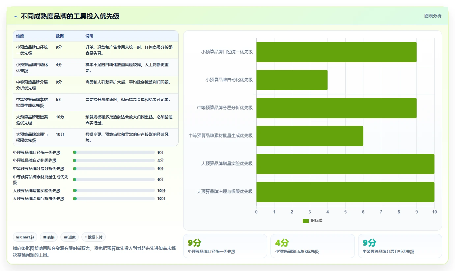455x271 pixels.
Task: Click the progress bar for 中等预算品牌分层分析优先级
Action: [x=114, y=169]
